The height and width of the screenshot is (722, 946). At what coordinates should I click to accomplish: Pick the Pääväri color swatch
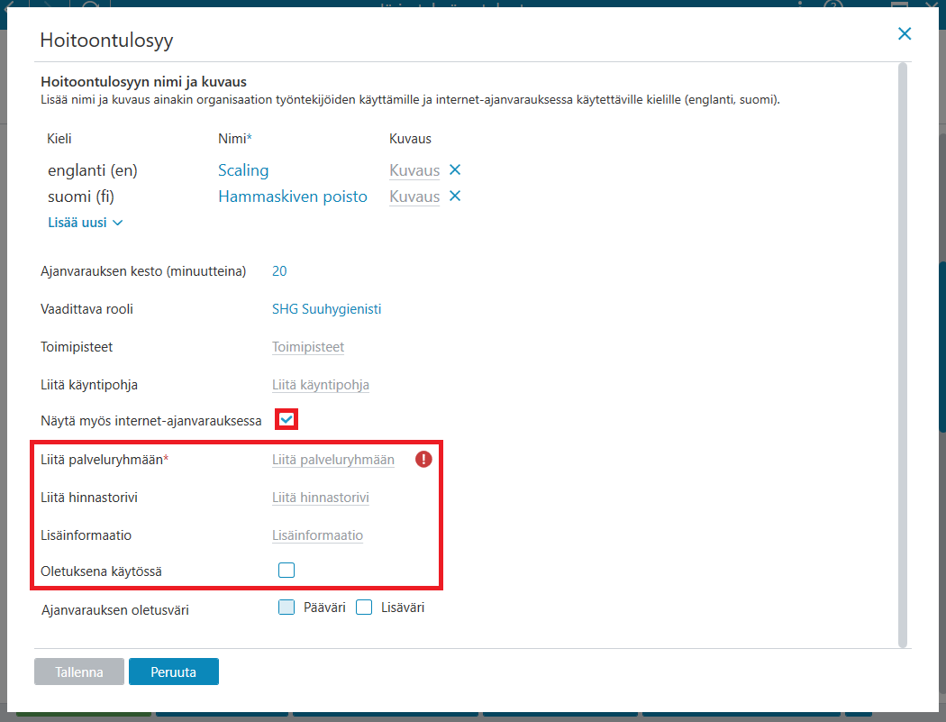pyautogui.click(x=287, y=608)
